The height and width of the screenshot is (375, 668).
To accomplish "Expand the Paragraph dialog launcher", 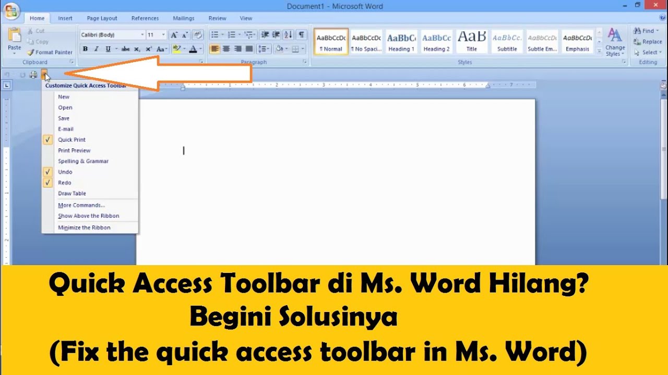I will tap(306, 62).
